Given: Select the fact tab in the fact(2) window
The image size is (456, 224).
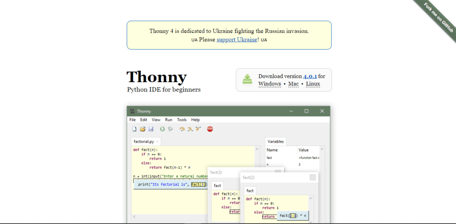Looking at the screenshot, I should pos(250,191).
